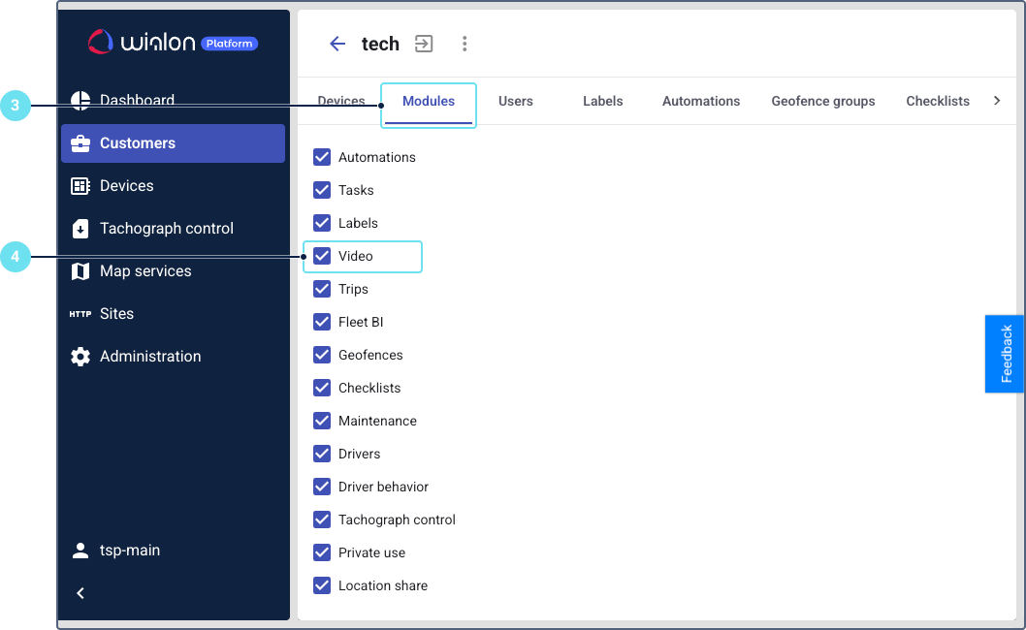Click the tsp-main user icon
The width and height of the screenshot is (1026, 630).
click(80, 551)
